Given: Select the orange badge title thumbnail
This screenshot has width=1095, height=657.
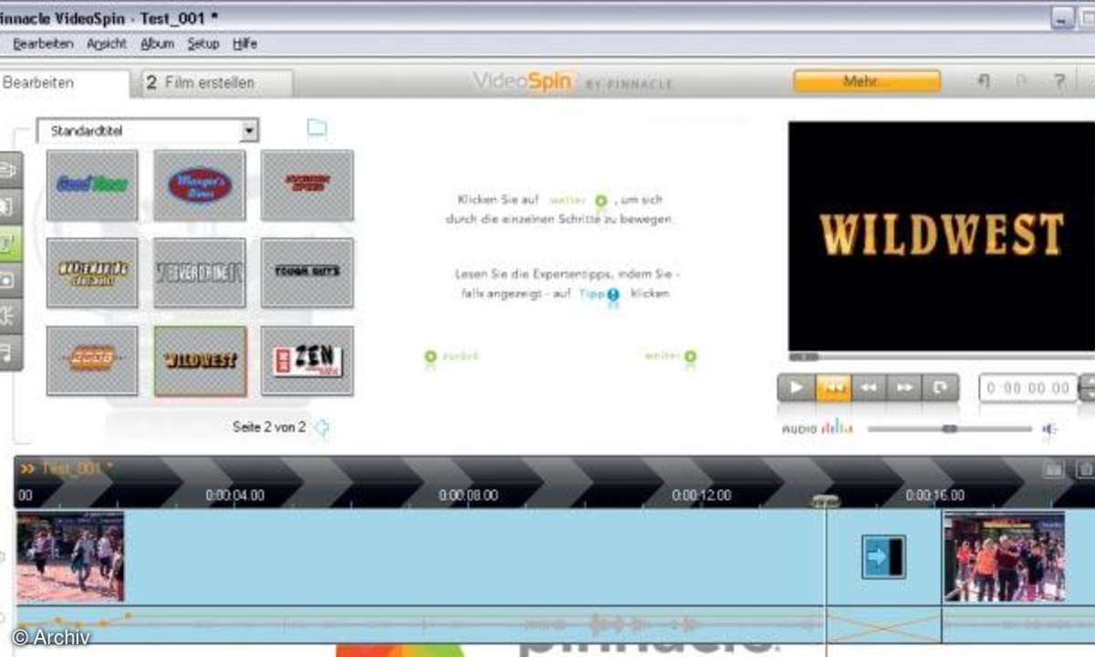Looking at the screenshot, I should tap(92, 360).
